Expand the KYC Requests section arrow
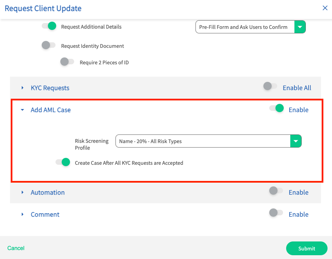Image resolution: width=332 pixels, height=259 pixels. pyautogui.click(x=22, y=88)
